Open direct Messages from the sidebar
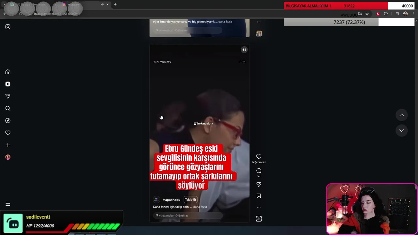 click(x=8, y=96)
